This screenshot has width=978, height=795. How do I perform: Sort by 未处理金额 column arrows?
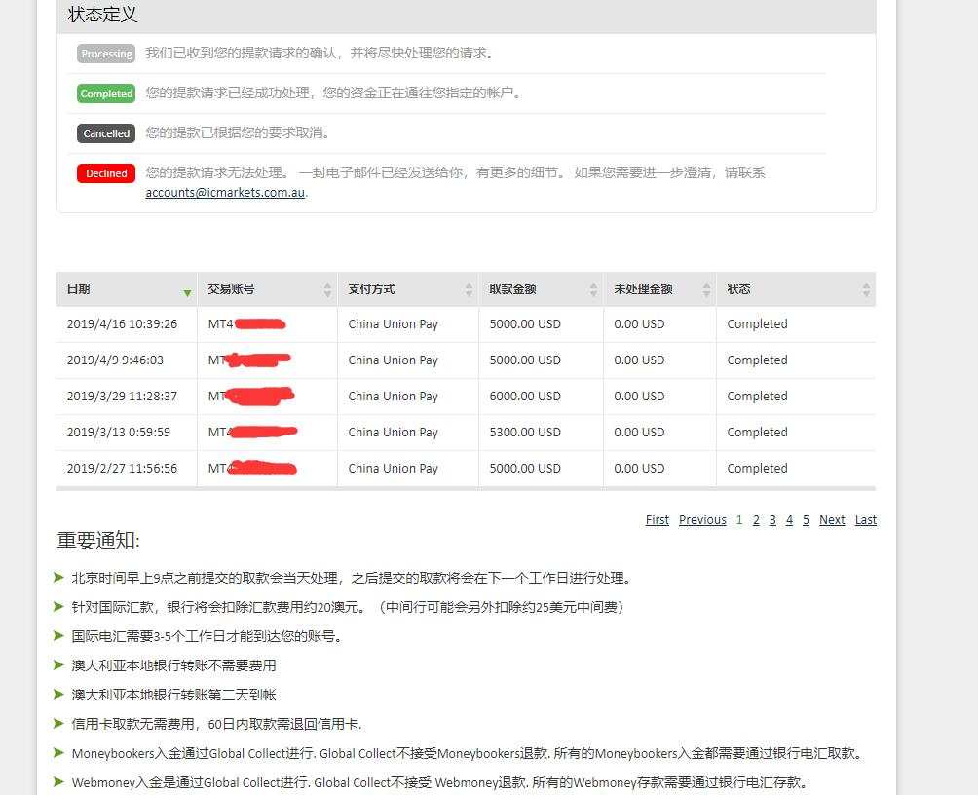pyautogui.click(x=706, y=289)
